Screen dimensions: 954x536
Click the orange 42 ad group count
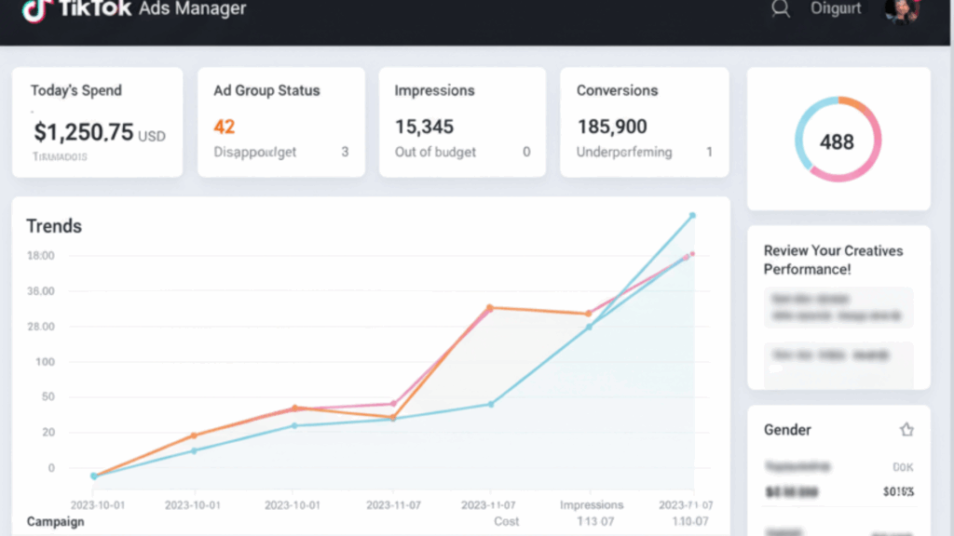coord(224,127)
